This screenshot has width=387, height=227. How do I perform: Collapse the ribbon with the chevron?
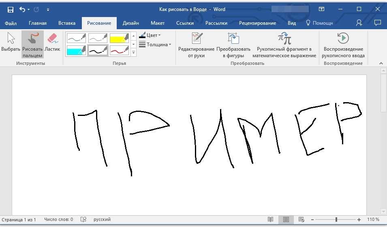click(381, 63)
